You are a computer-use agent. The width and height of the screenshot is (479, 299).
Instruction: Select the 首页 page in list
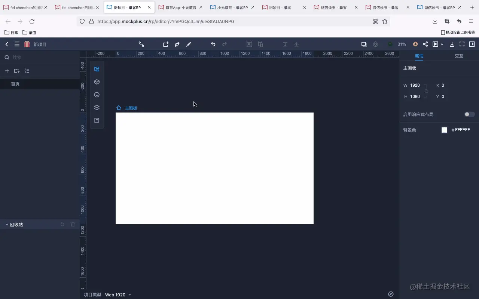pyautogui.click(x=40, y=84)
